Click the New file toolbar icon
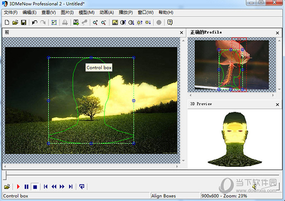 7,22
